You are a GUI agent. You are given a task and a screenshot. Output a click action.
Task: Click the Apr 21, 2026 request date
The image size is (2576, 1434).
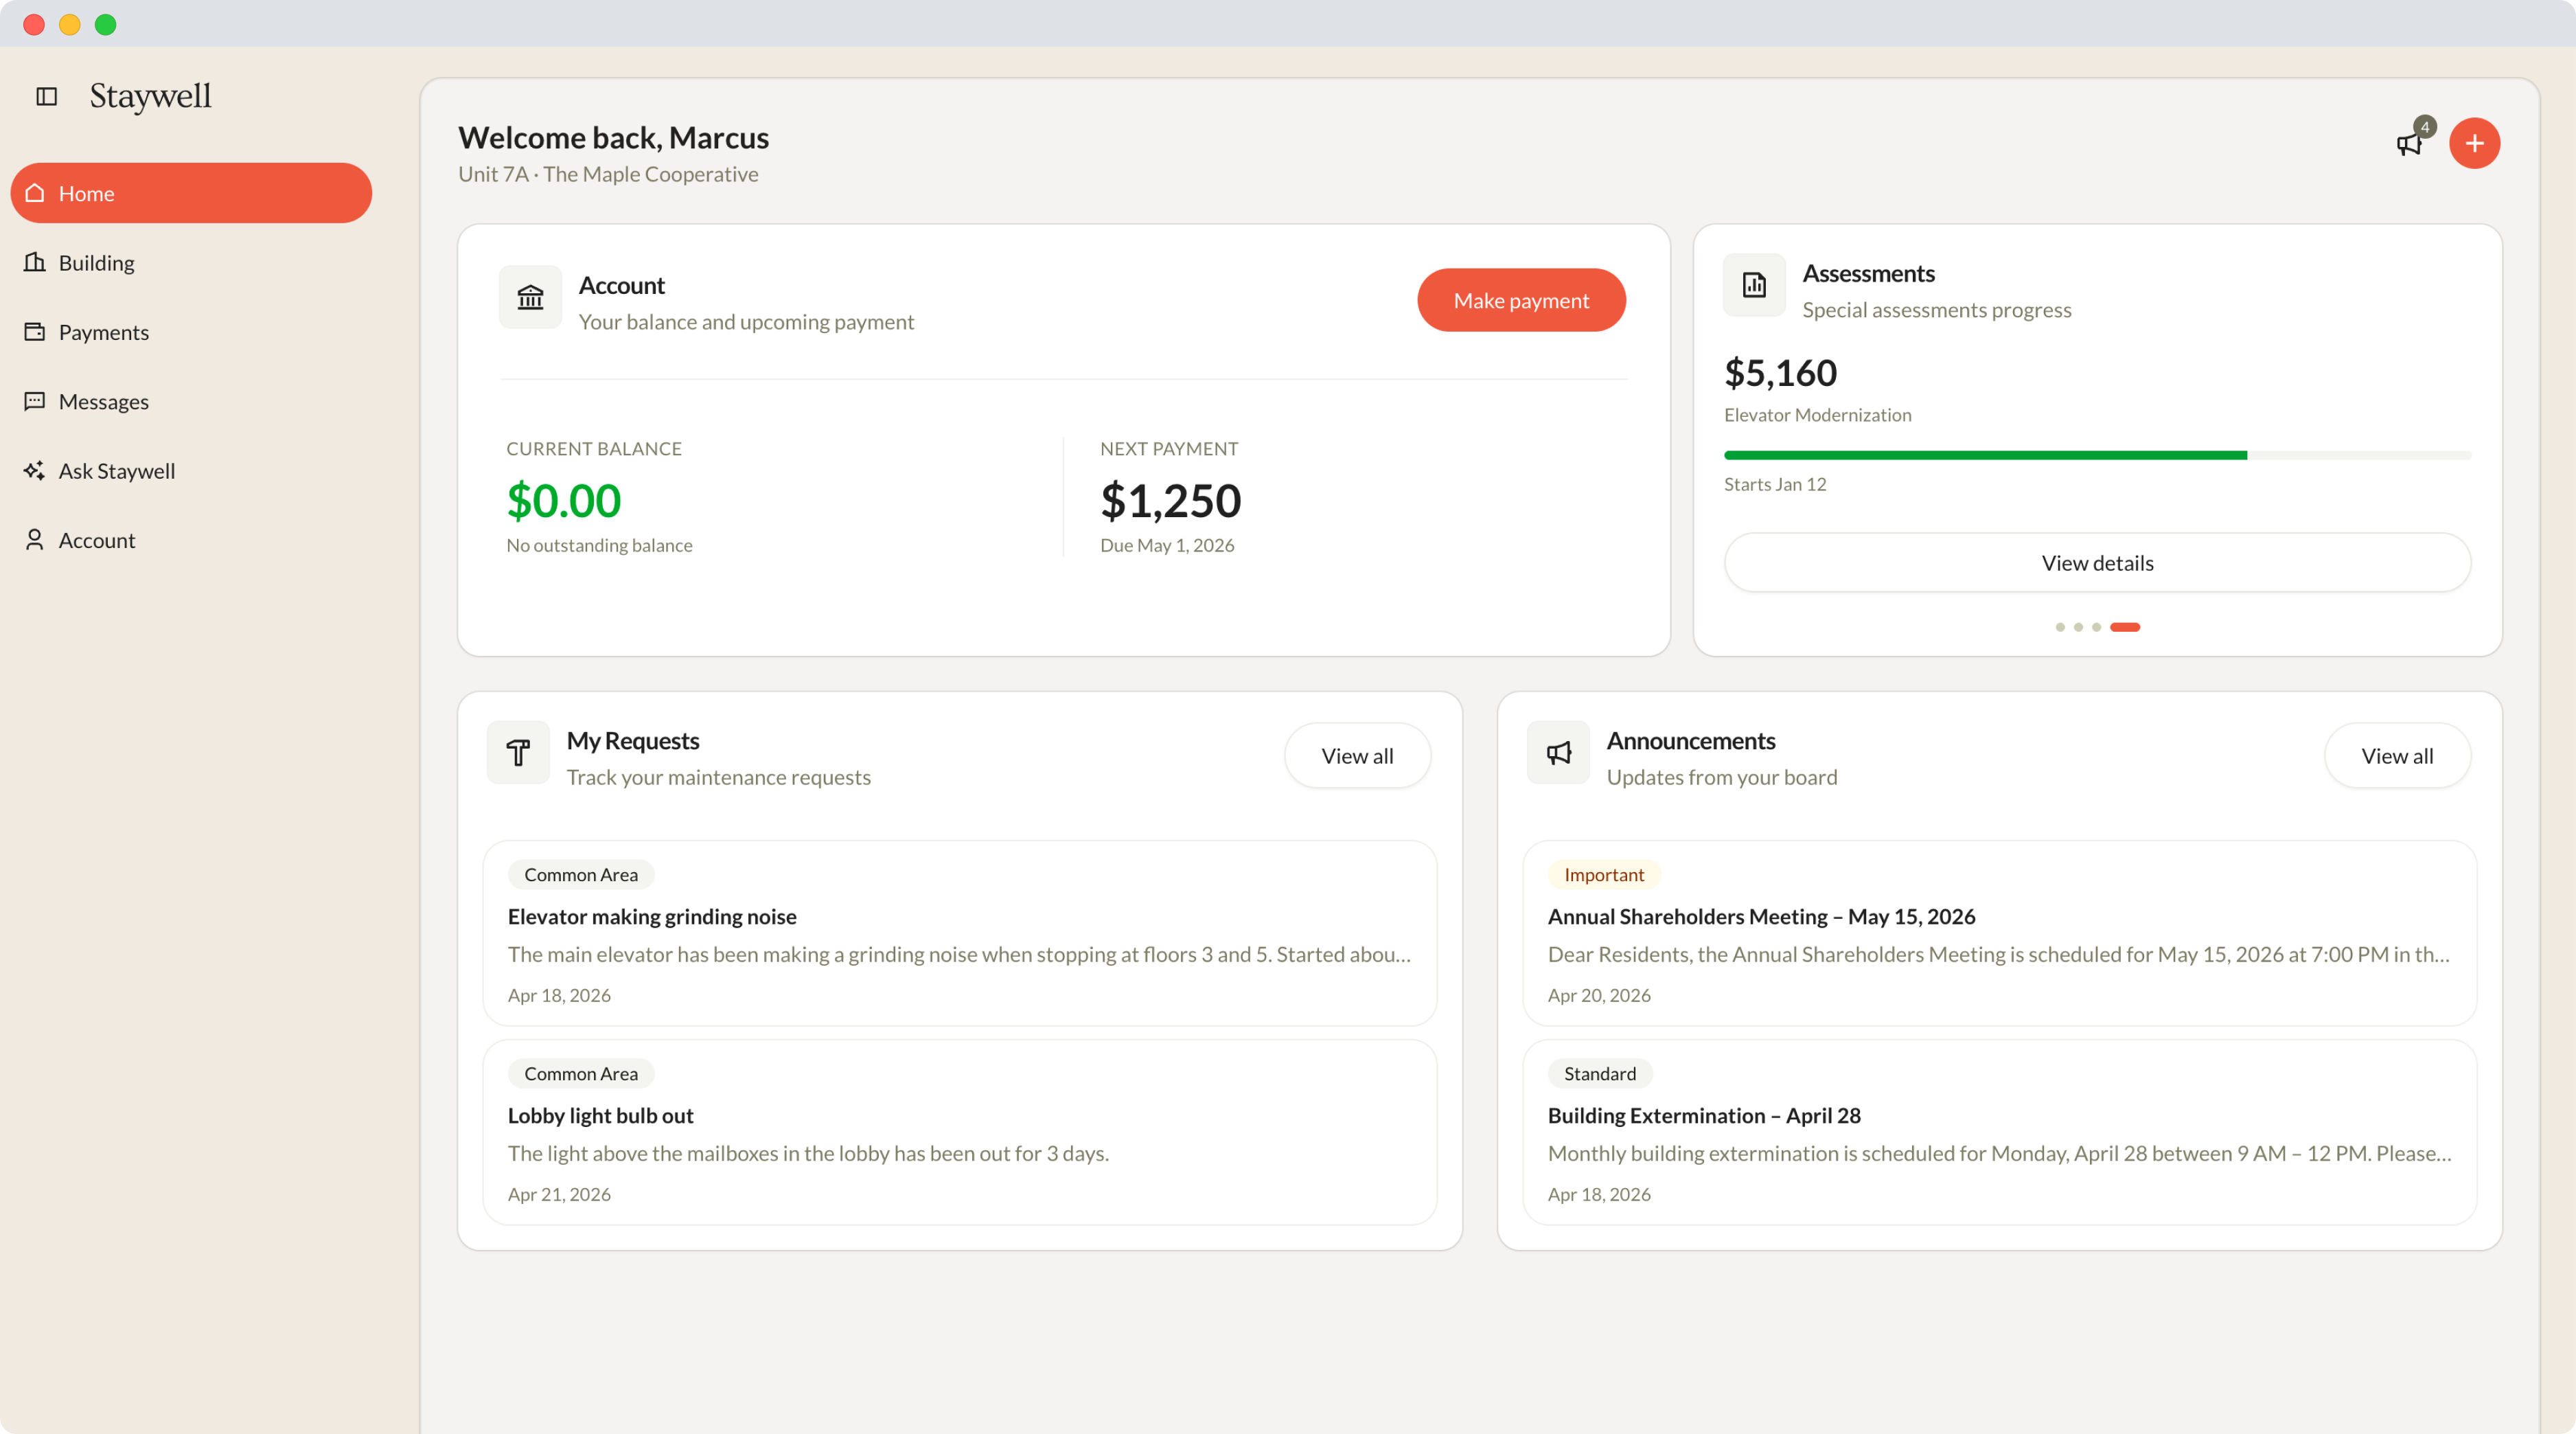pyautogui.click(x=559, y=1194)
